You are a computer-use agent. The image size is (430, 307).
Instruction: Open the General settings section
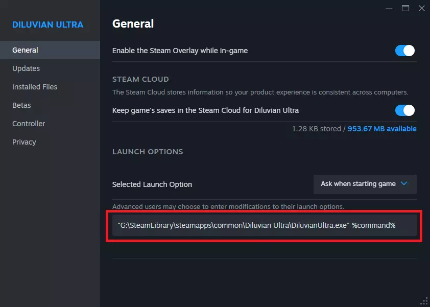[26, 50]
